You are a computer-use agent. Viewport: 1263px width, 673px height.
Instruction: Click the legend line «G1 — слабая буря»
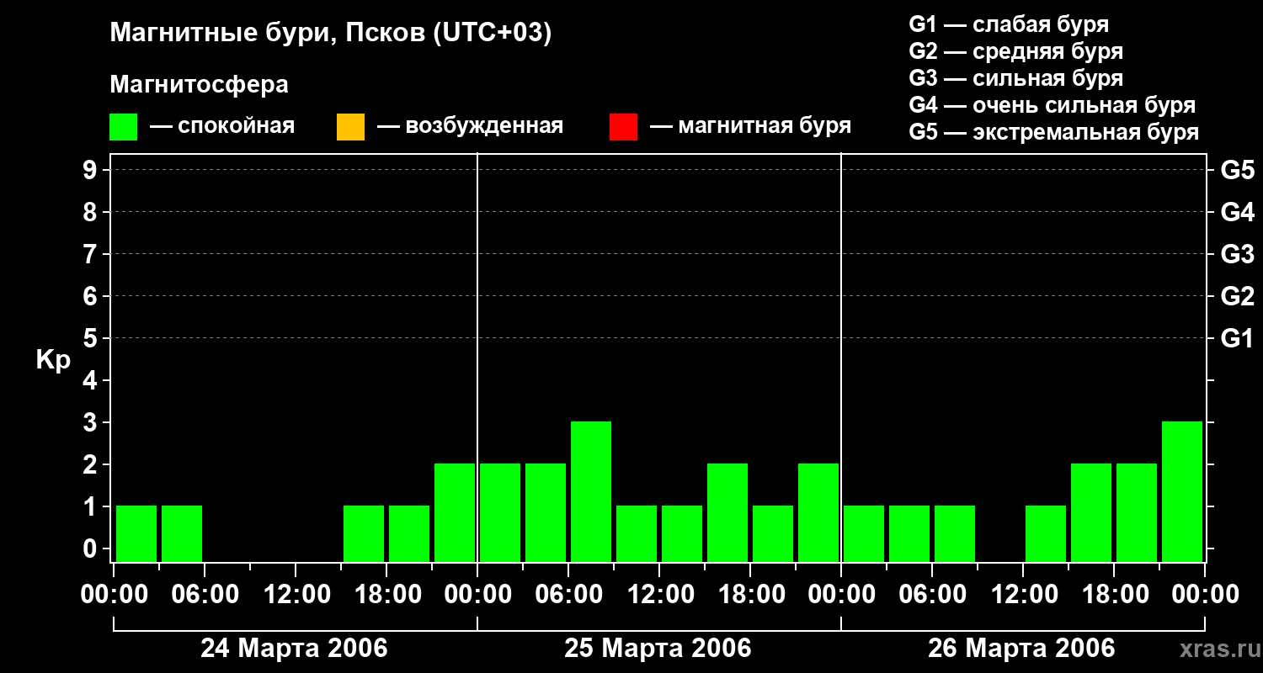coord(1009,24)
